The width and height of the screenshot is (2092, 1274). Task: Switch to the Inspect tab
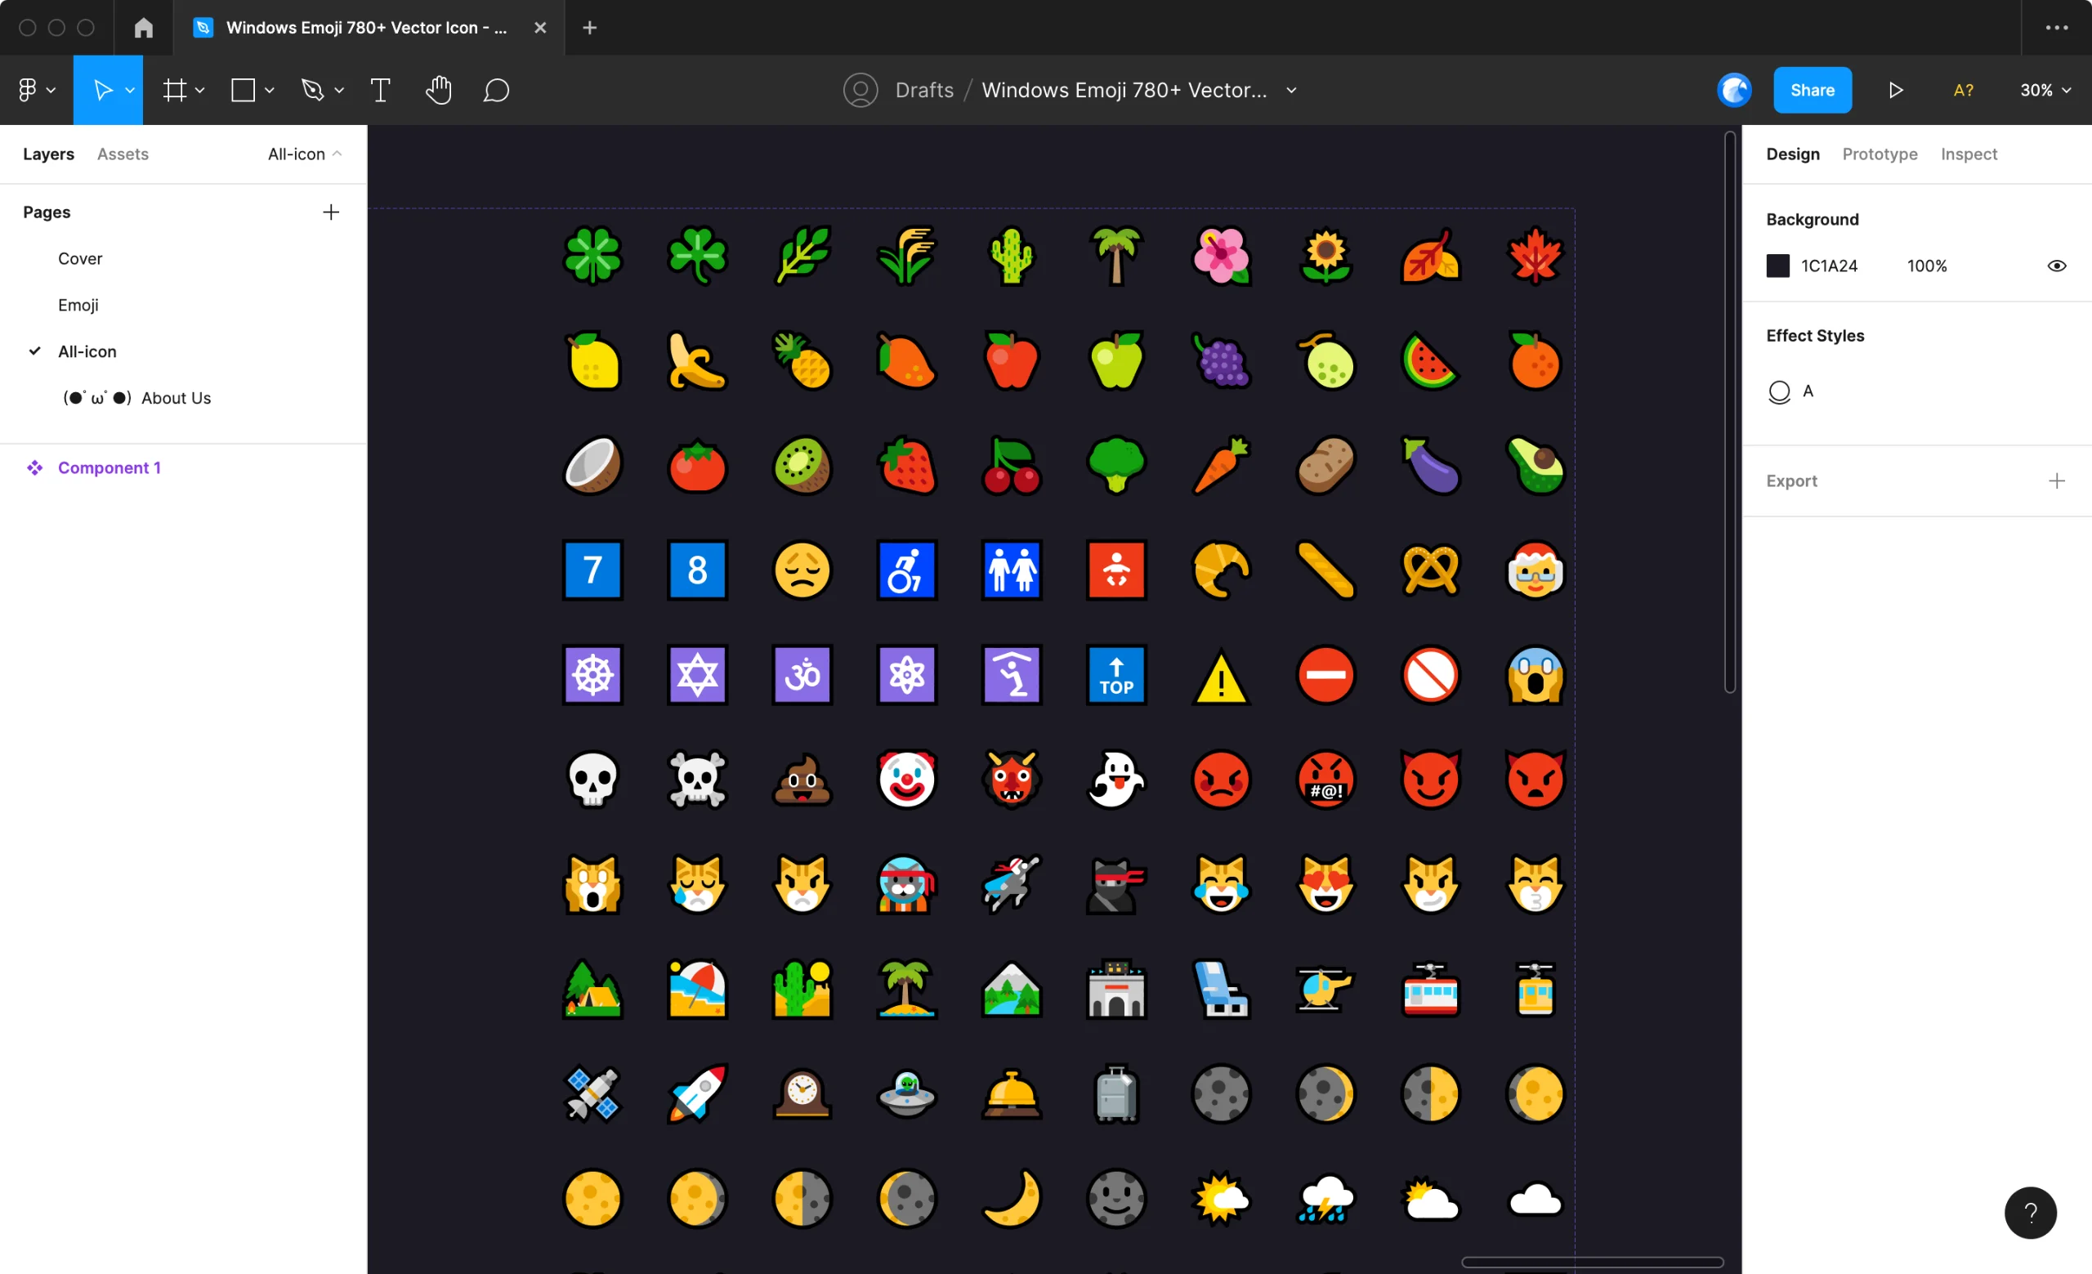[1968, 154]
